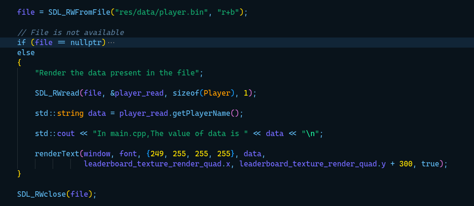Click the sizeof keyword
This screenshot has width=474, height=206.
(186, 93)
